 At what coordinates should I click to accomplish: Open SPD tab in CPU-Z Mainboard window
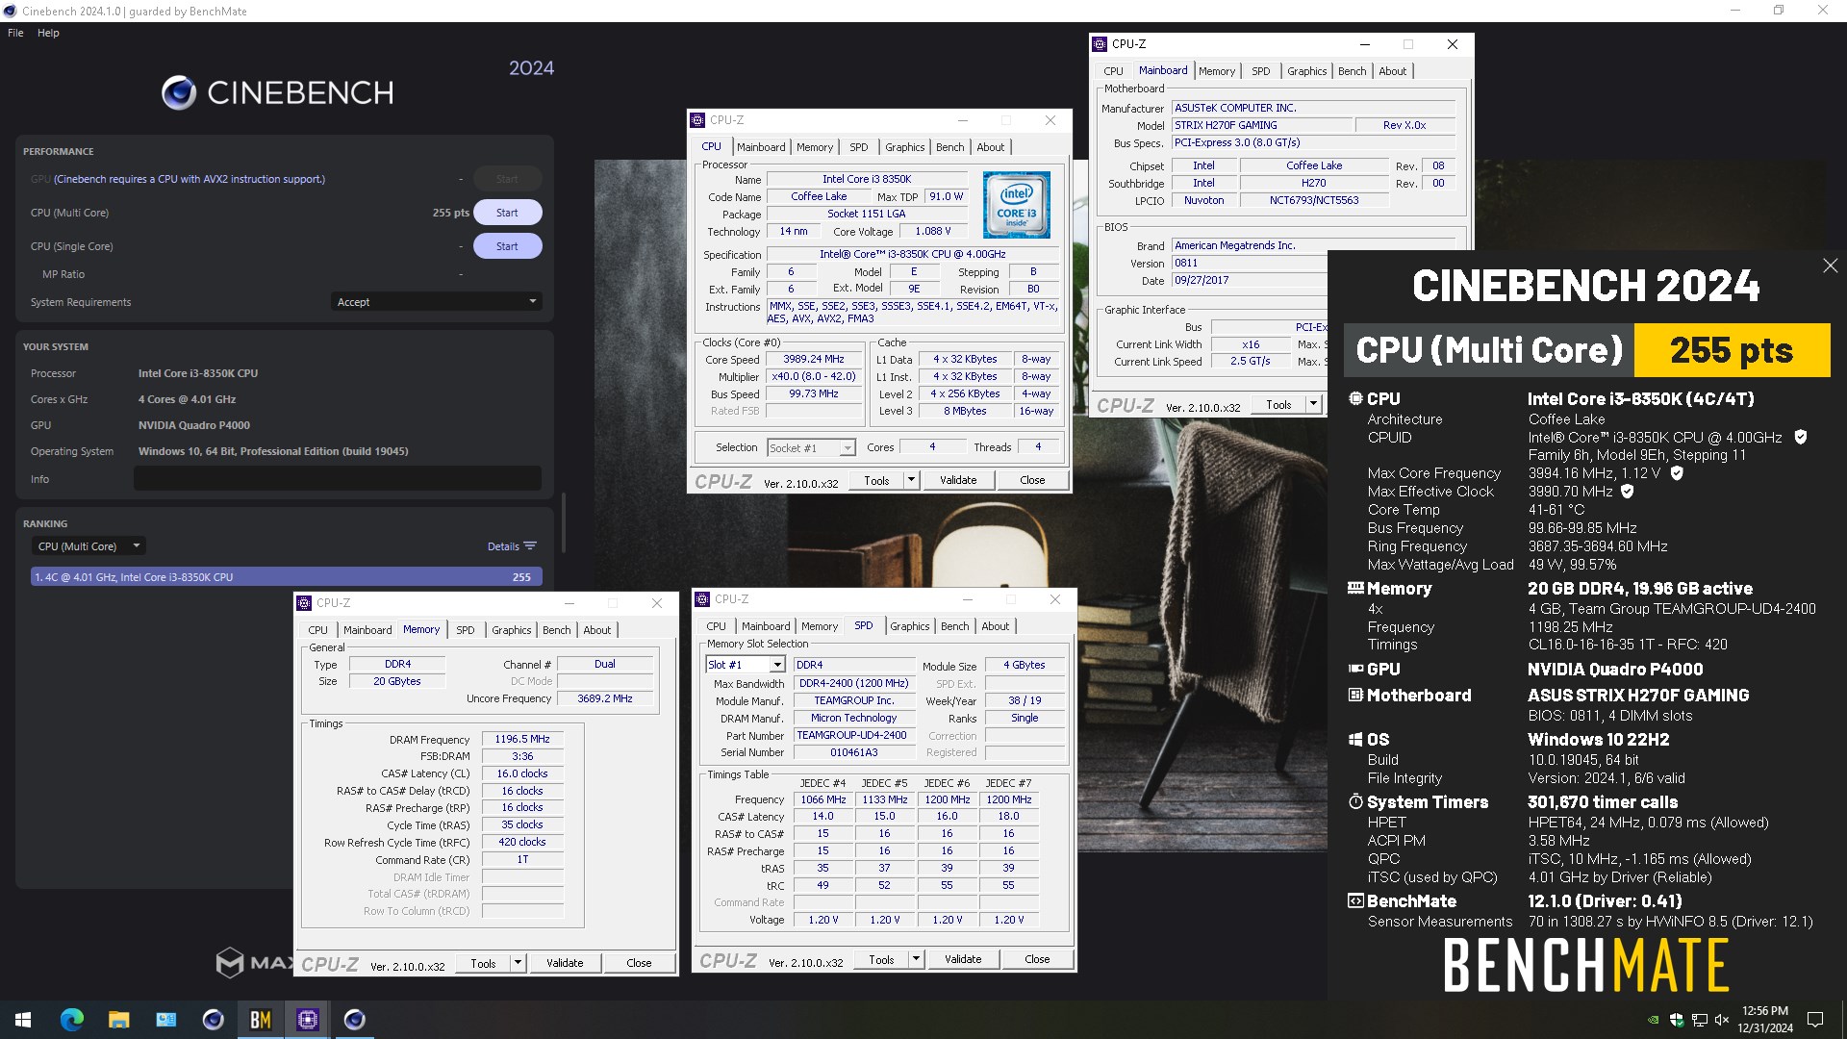(x=1260, y=71)
